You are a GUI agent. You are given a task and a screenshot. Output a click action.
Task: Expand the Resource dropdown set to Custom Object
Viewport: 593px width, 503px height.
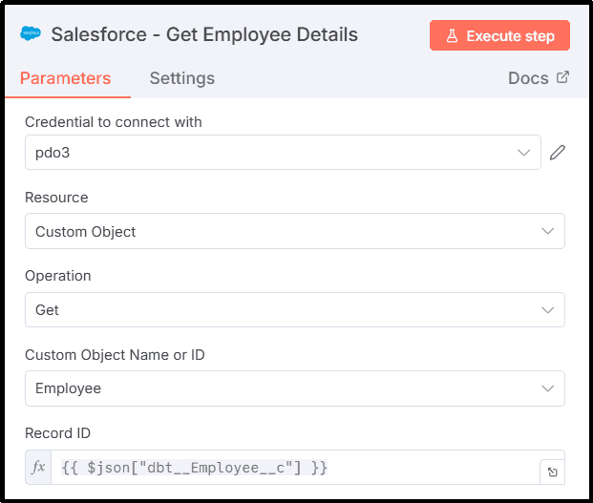tap(294, 231)
